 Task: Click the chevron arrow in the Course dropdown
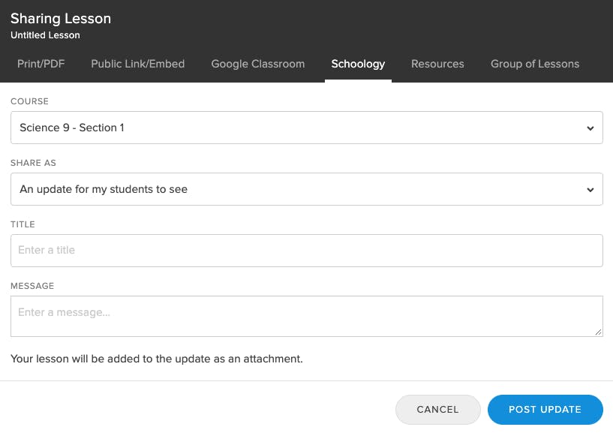tap(590, 128)
